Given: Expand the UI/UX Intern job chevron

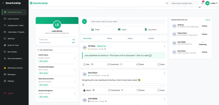Looking at the screenshot, I should coord(75,58).
